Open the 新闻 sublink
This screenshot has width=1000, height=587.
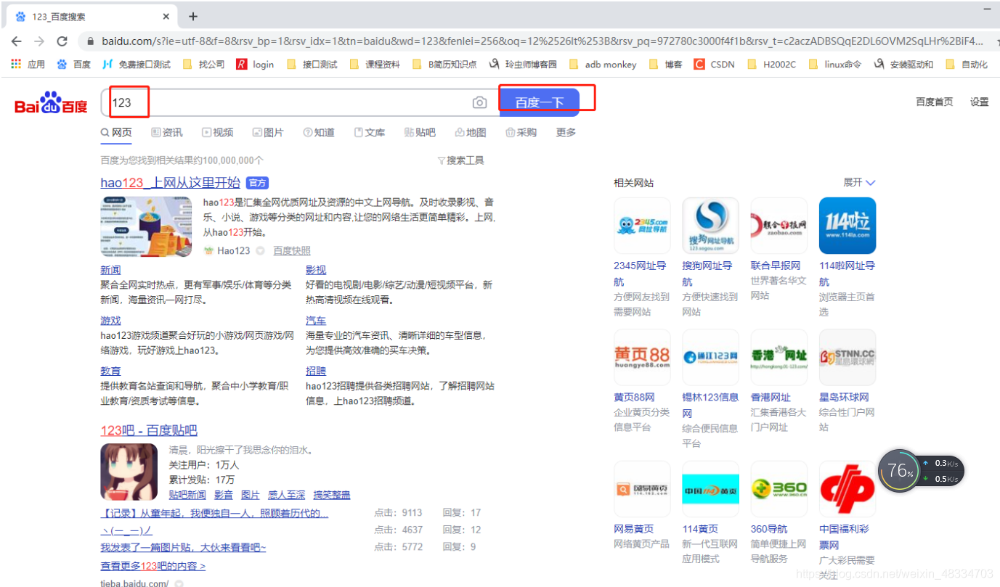point(110,270)
